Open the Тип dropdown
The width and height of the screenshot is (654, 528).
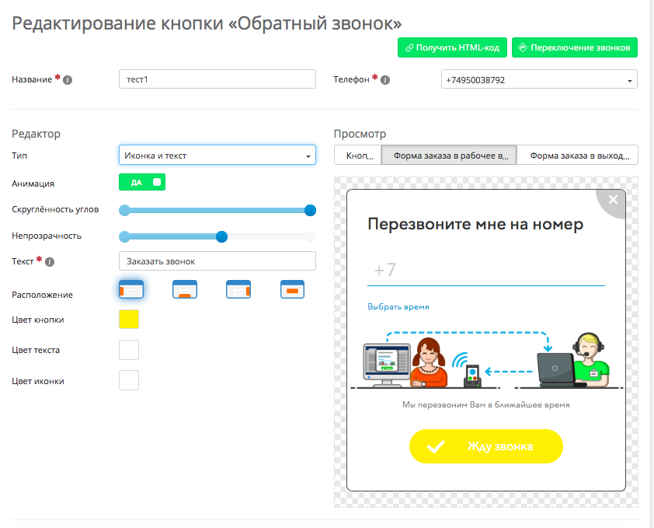(x=217, y=156)
